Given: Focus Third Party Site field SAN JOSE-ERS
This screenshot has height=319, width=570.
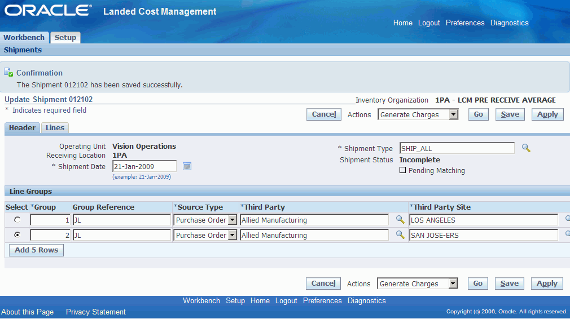Looking at the screenshot, I should coord(484,235).
